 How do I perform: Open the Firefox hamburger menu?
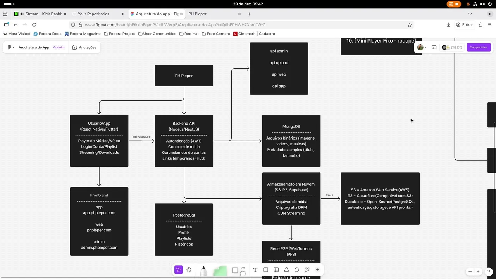pos(490,25)
